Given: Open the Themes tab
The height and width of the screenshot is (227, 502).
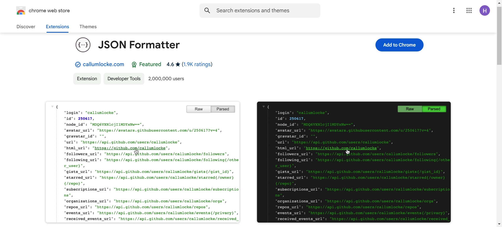Looking at the screenshot, I should tap(88, 27).
